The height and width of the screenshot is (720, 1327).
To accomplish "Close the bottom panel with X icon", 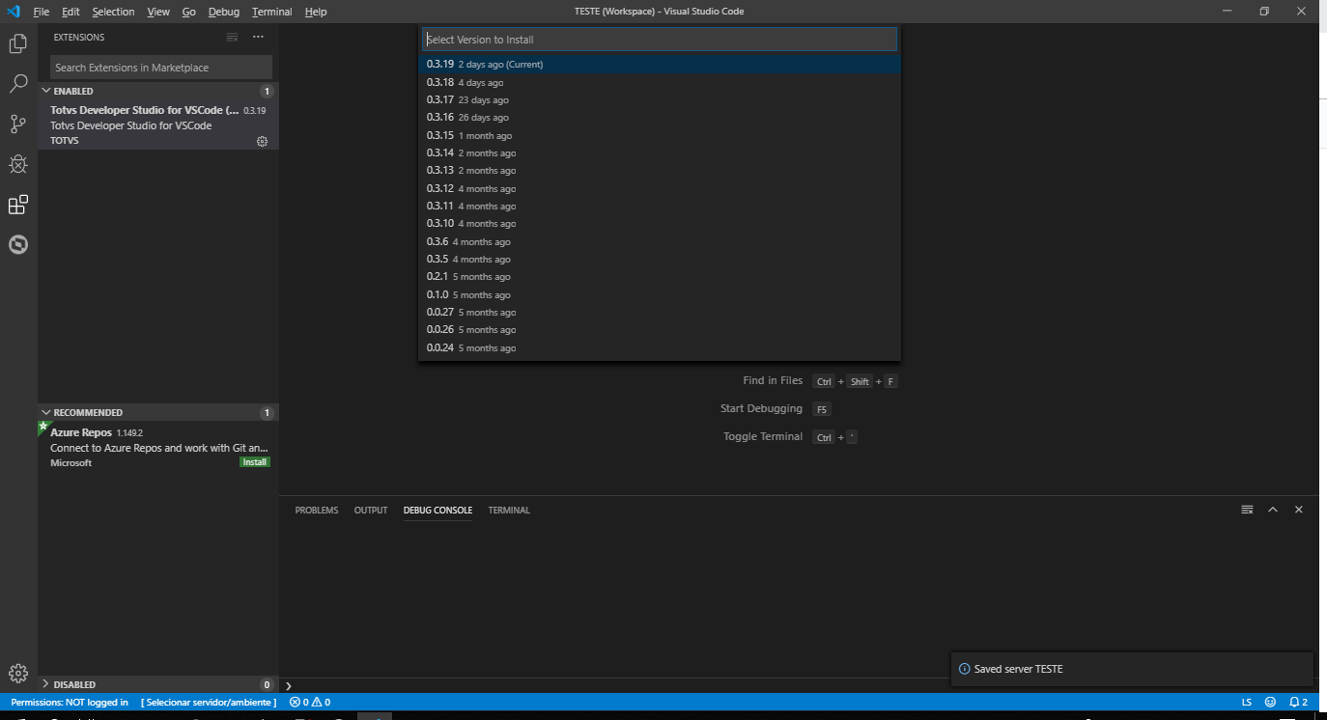I will coord(1299,510).
